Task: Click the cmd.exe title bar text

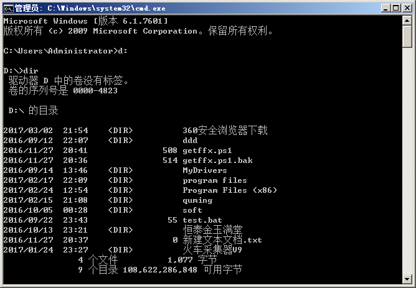Action: click(x=90, y=8)
